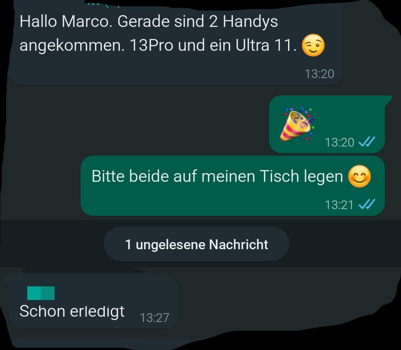Screen dimensions: 401x350
Task: Tap '13Pro und ein Ultra 11.' text line
Action: tap(213, 45)
